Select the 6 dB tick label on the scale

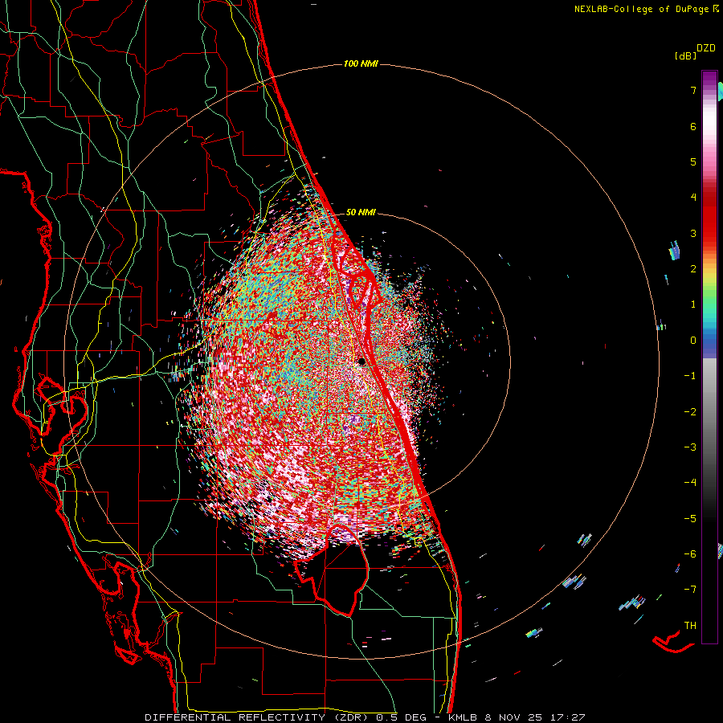click(x=693, y=126)
